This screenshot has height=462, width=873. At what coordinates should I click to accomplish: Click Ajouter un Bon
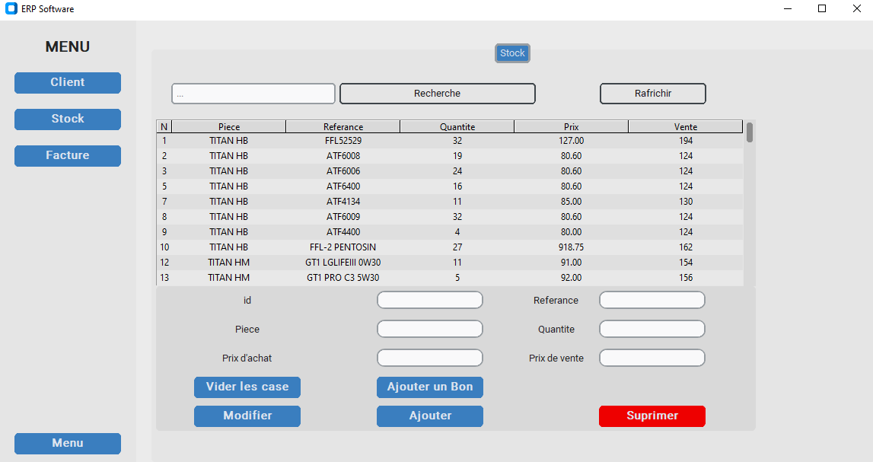[429, 387]
